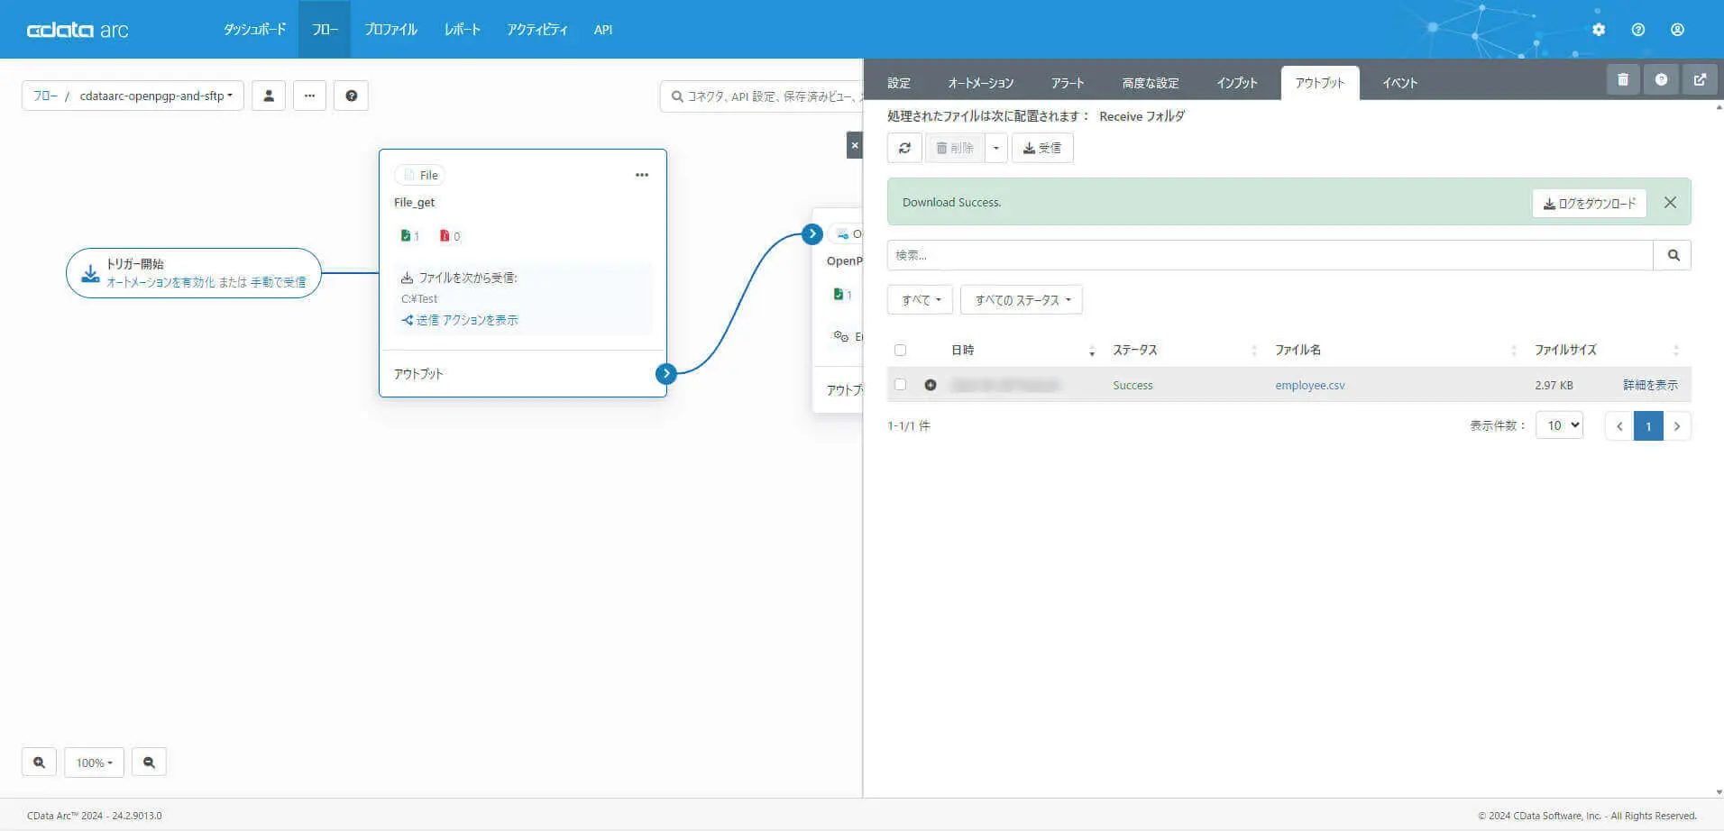The width and height of the screenshot is (1724, 831).
Task: Switch to the アラート tab
Action: [x=1068, y=83]
